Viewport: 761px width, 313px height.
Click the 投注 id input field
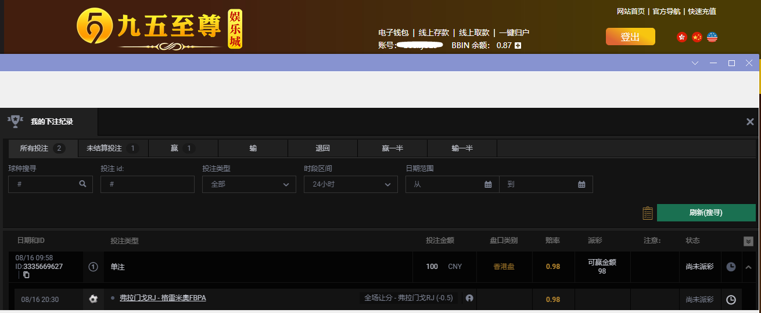click(148, 184)
